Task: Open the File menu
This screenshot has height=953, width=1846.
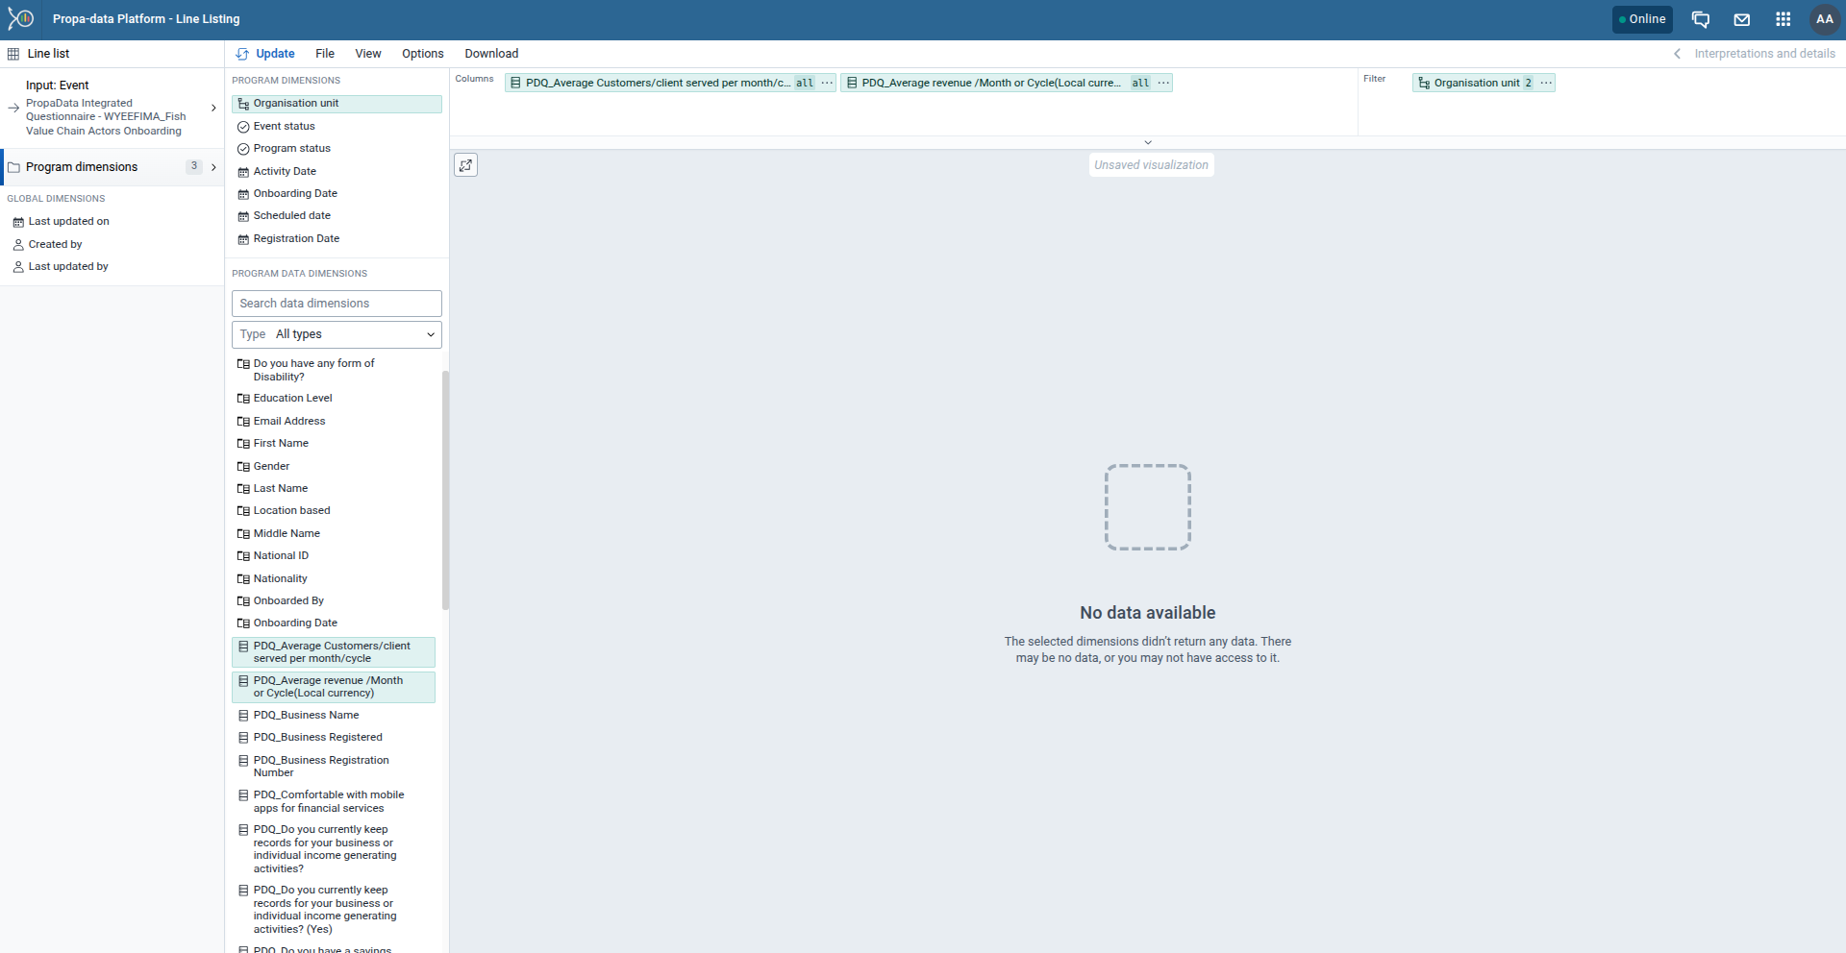Action: tap(325, 54)
